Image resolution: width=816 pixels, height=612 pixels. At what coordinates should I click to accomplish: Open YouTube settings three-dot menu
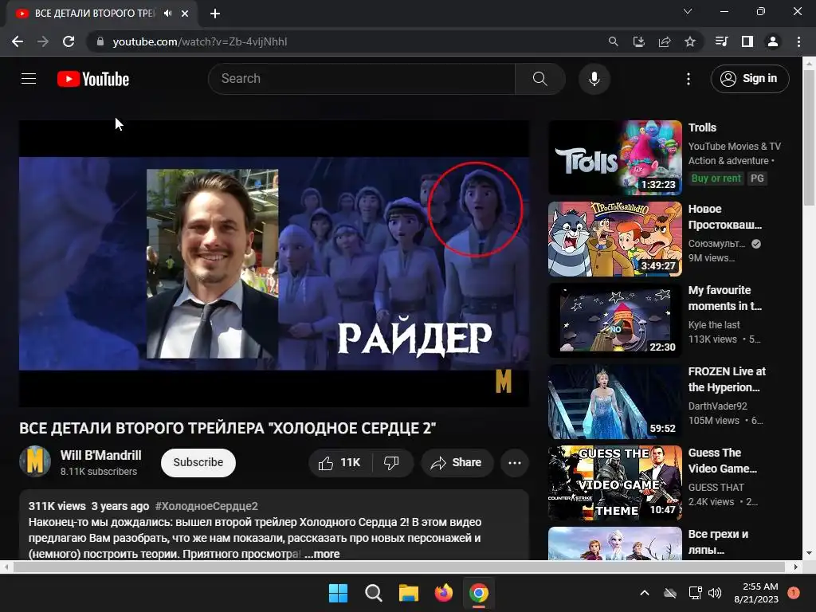pyautogui.click(x=688, y=79)
